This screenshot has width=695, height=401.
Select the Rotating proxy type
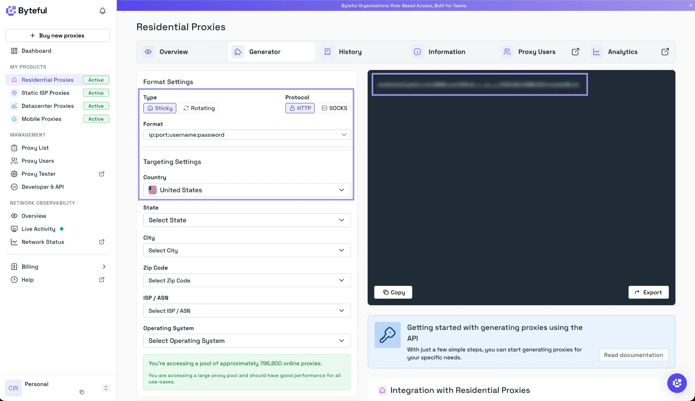(x=199, y=108)
